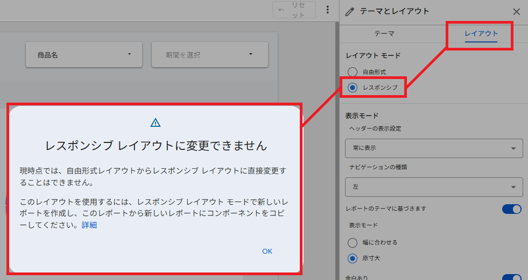The image size is (528, 280).
Task: Click the リセット reset button
Action: pos(294,10)
